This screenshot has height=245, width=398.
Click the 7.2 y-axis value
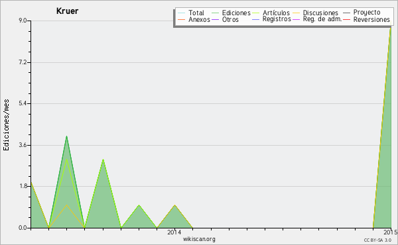tap(23, 62)
